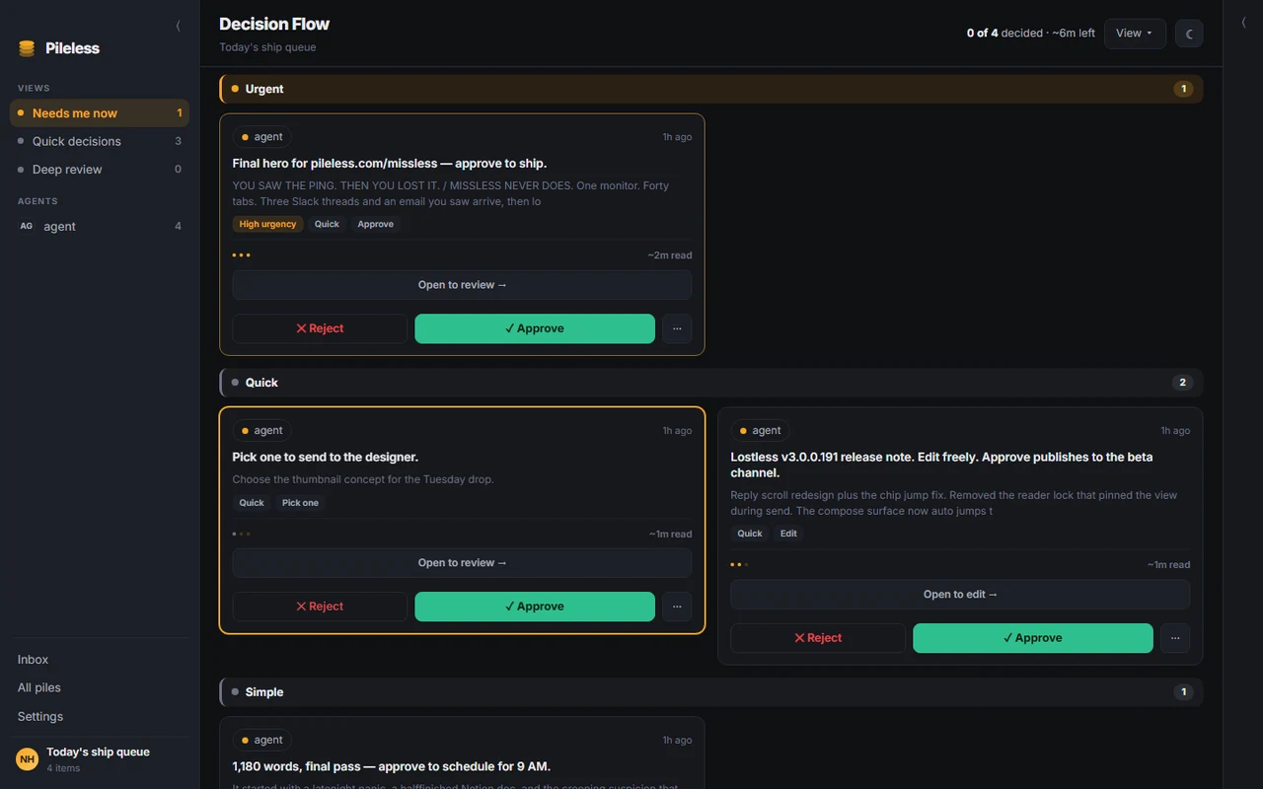Viewport: 1263px width, 789px height.
Task: Click agent chip on Lostless card
Action: pos(760,431)
